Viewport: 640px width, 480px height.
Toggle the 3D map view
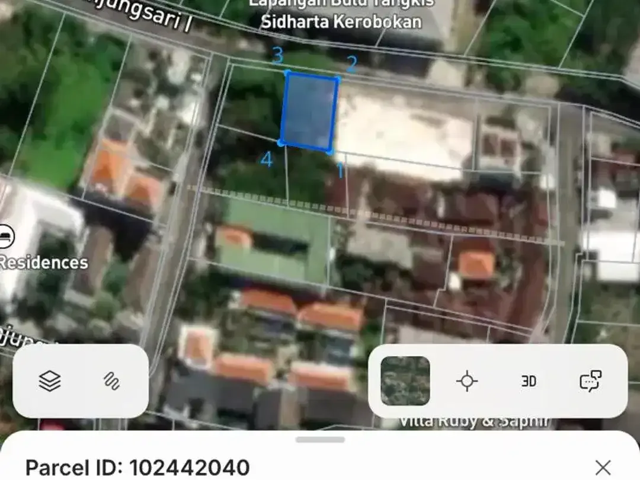click(x=529, y=381)
